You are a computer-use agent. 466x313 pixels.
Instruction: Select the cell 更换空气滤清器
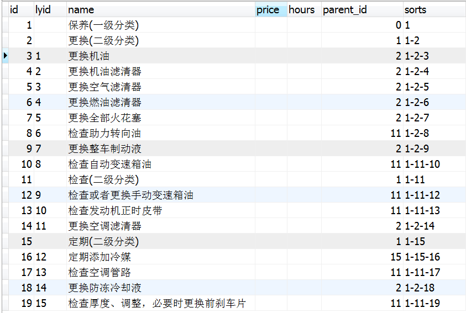coord(160,87)
